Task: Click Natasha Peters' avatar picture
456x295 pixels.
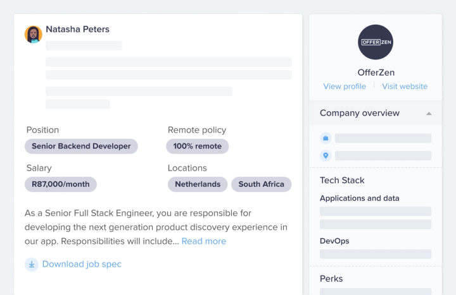Action: click(x=34, y=34)
